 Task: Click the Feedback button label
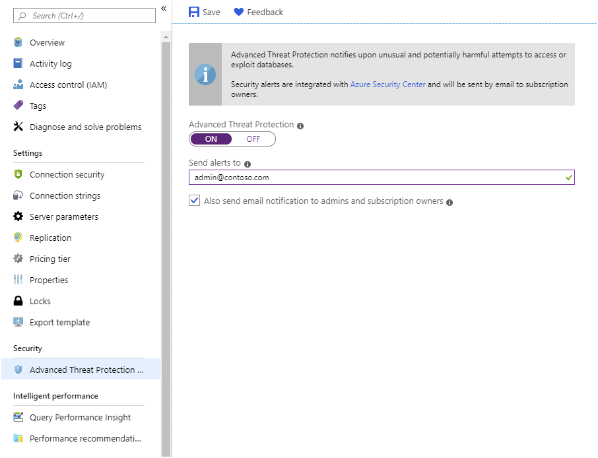265,12
